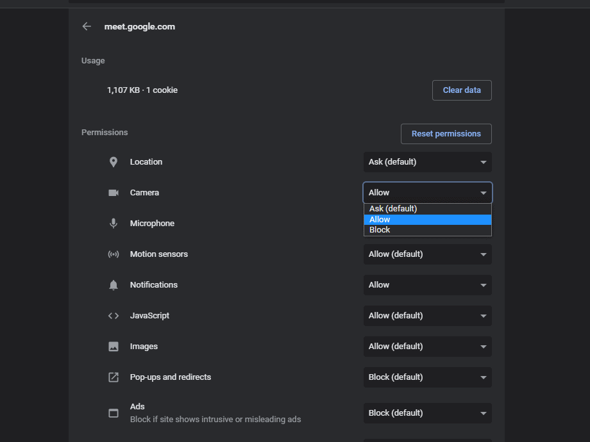Click the Pop-ups and redirects icon
Image resolution: width=590 pixels, height=442 pixels.
pos(114,377)
